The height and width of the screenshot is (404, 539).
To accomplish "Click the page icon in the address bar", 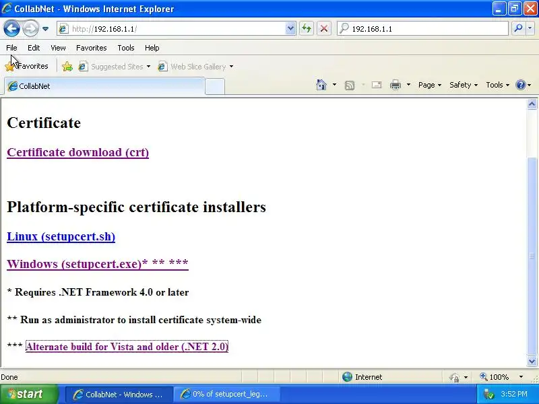I will [63, 29].
